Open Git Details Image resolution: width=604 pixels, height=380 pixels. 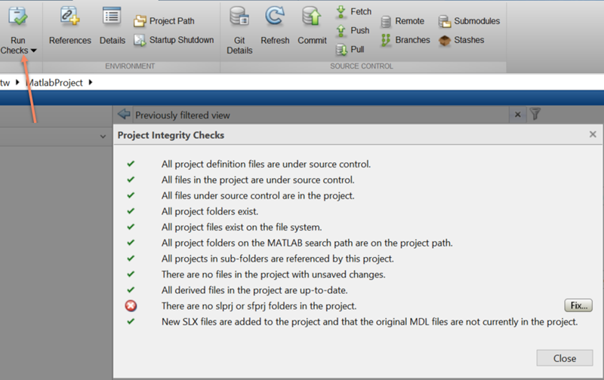click(x=239, y=26)
